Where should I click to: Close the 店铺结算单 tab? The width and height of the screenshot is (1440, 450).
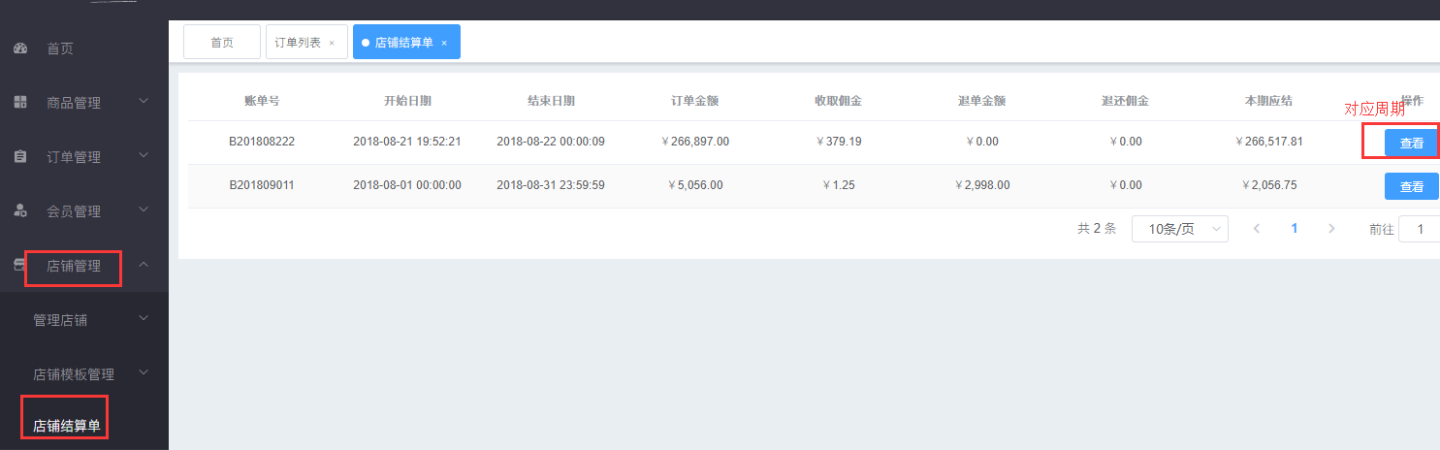pos(444,43)
